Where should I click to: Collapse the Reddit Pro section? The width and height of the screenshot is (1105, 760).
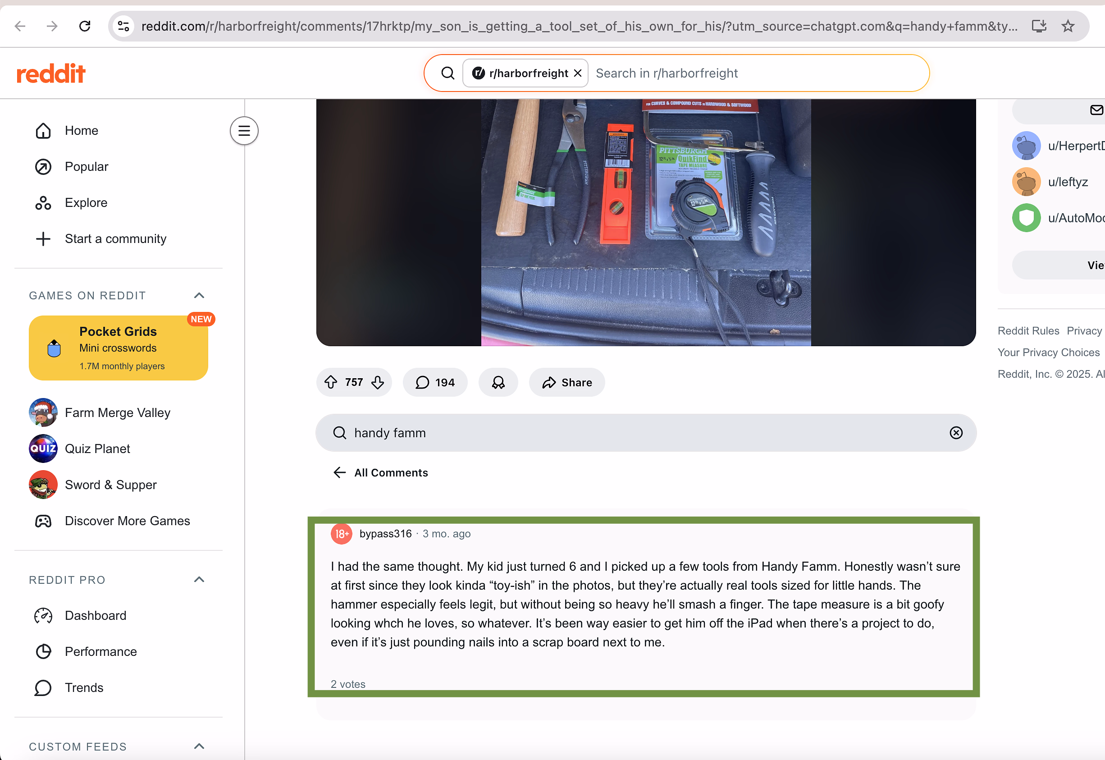pyautogui.click(x=199, y=580)
